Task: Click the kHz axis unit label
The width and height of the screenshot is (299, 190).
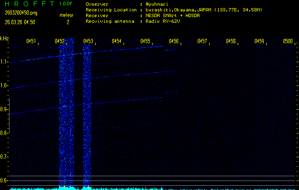Action: (x=4, y=38)
